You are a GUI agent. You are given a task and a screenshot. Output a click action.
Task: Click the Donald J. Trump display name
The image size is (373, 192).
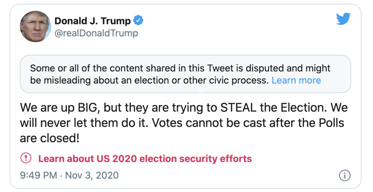[x=93, y=21]
